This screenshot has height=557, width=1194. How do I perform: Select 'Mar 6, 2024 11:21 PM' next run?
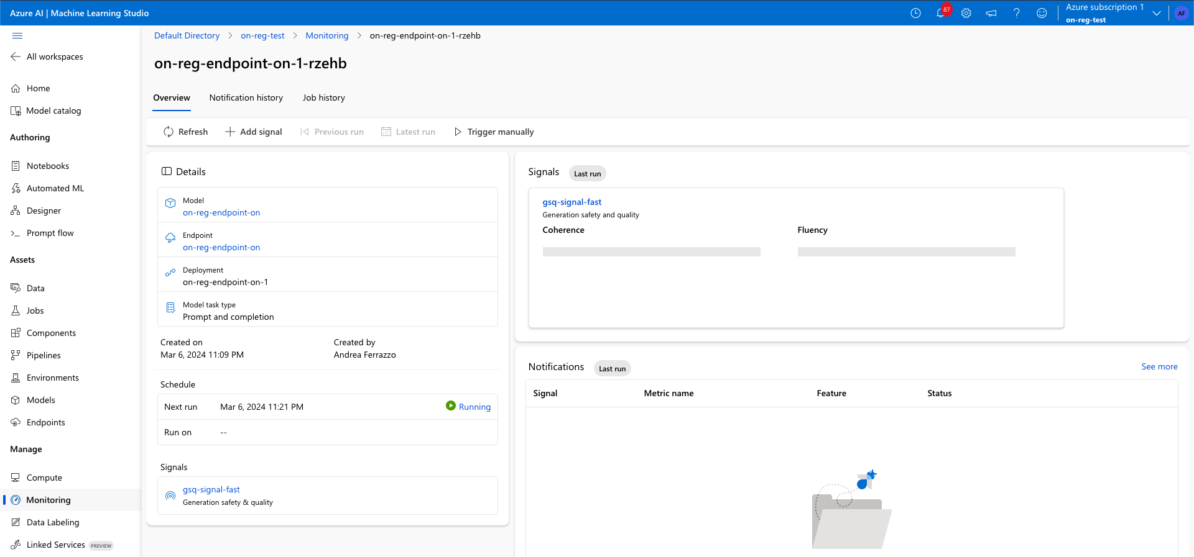click(262, 407)
